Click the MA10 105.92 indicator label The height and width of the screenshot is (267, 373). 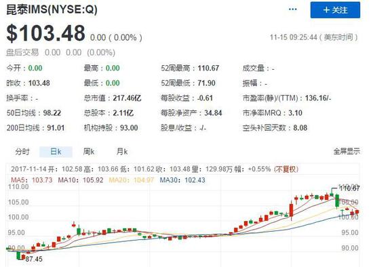[81, 180]
